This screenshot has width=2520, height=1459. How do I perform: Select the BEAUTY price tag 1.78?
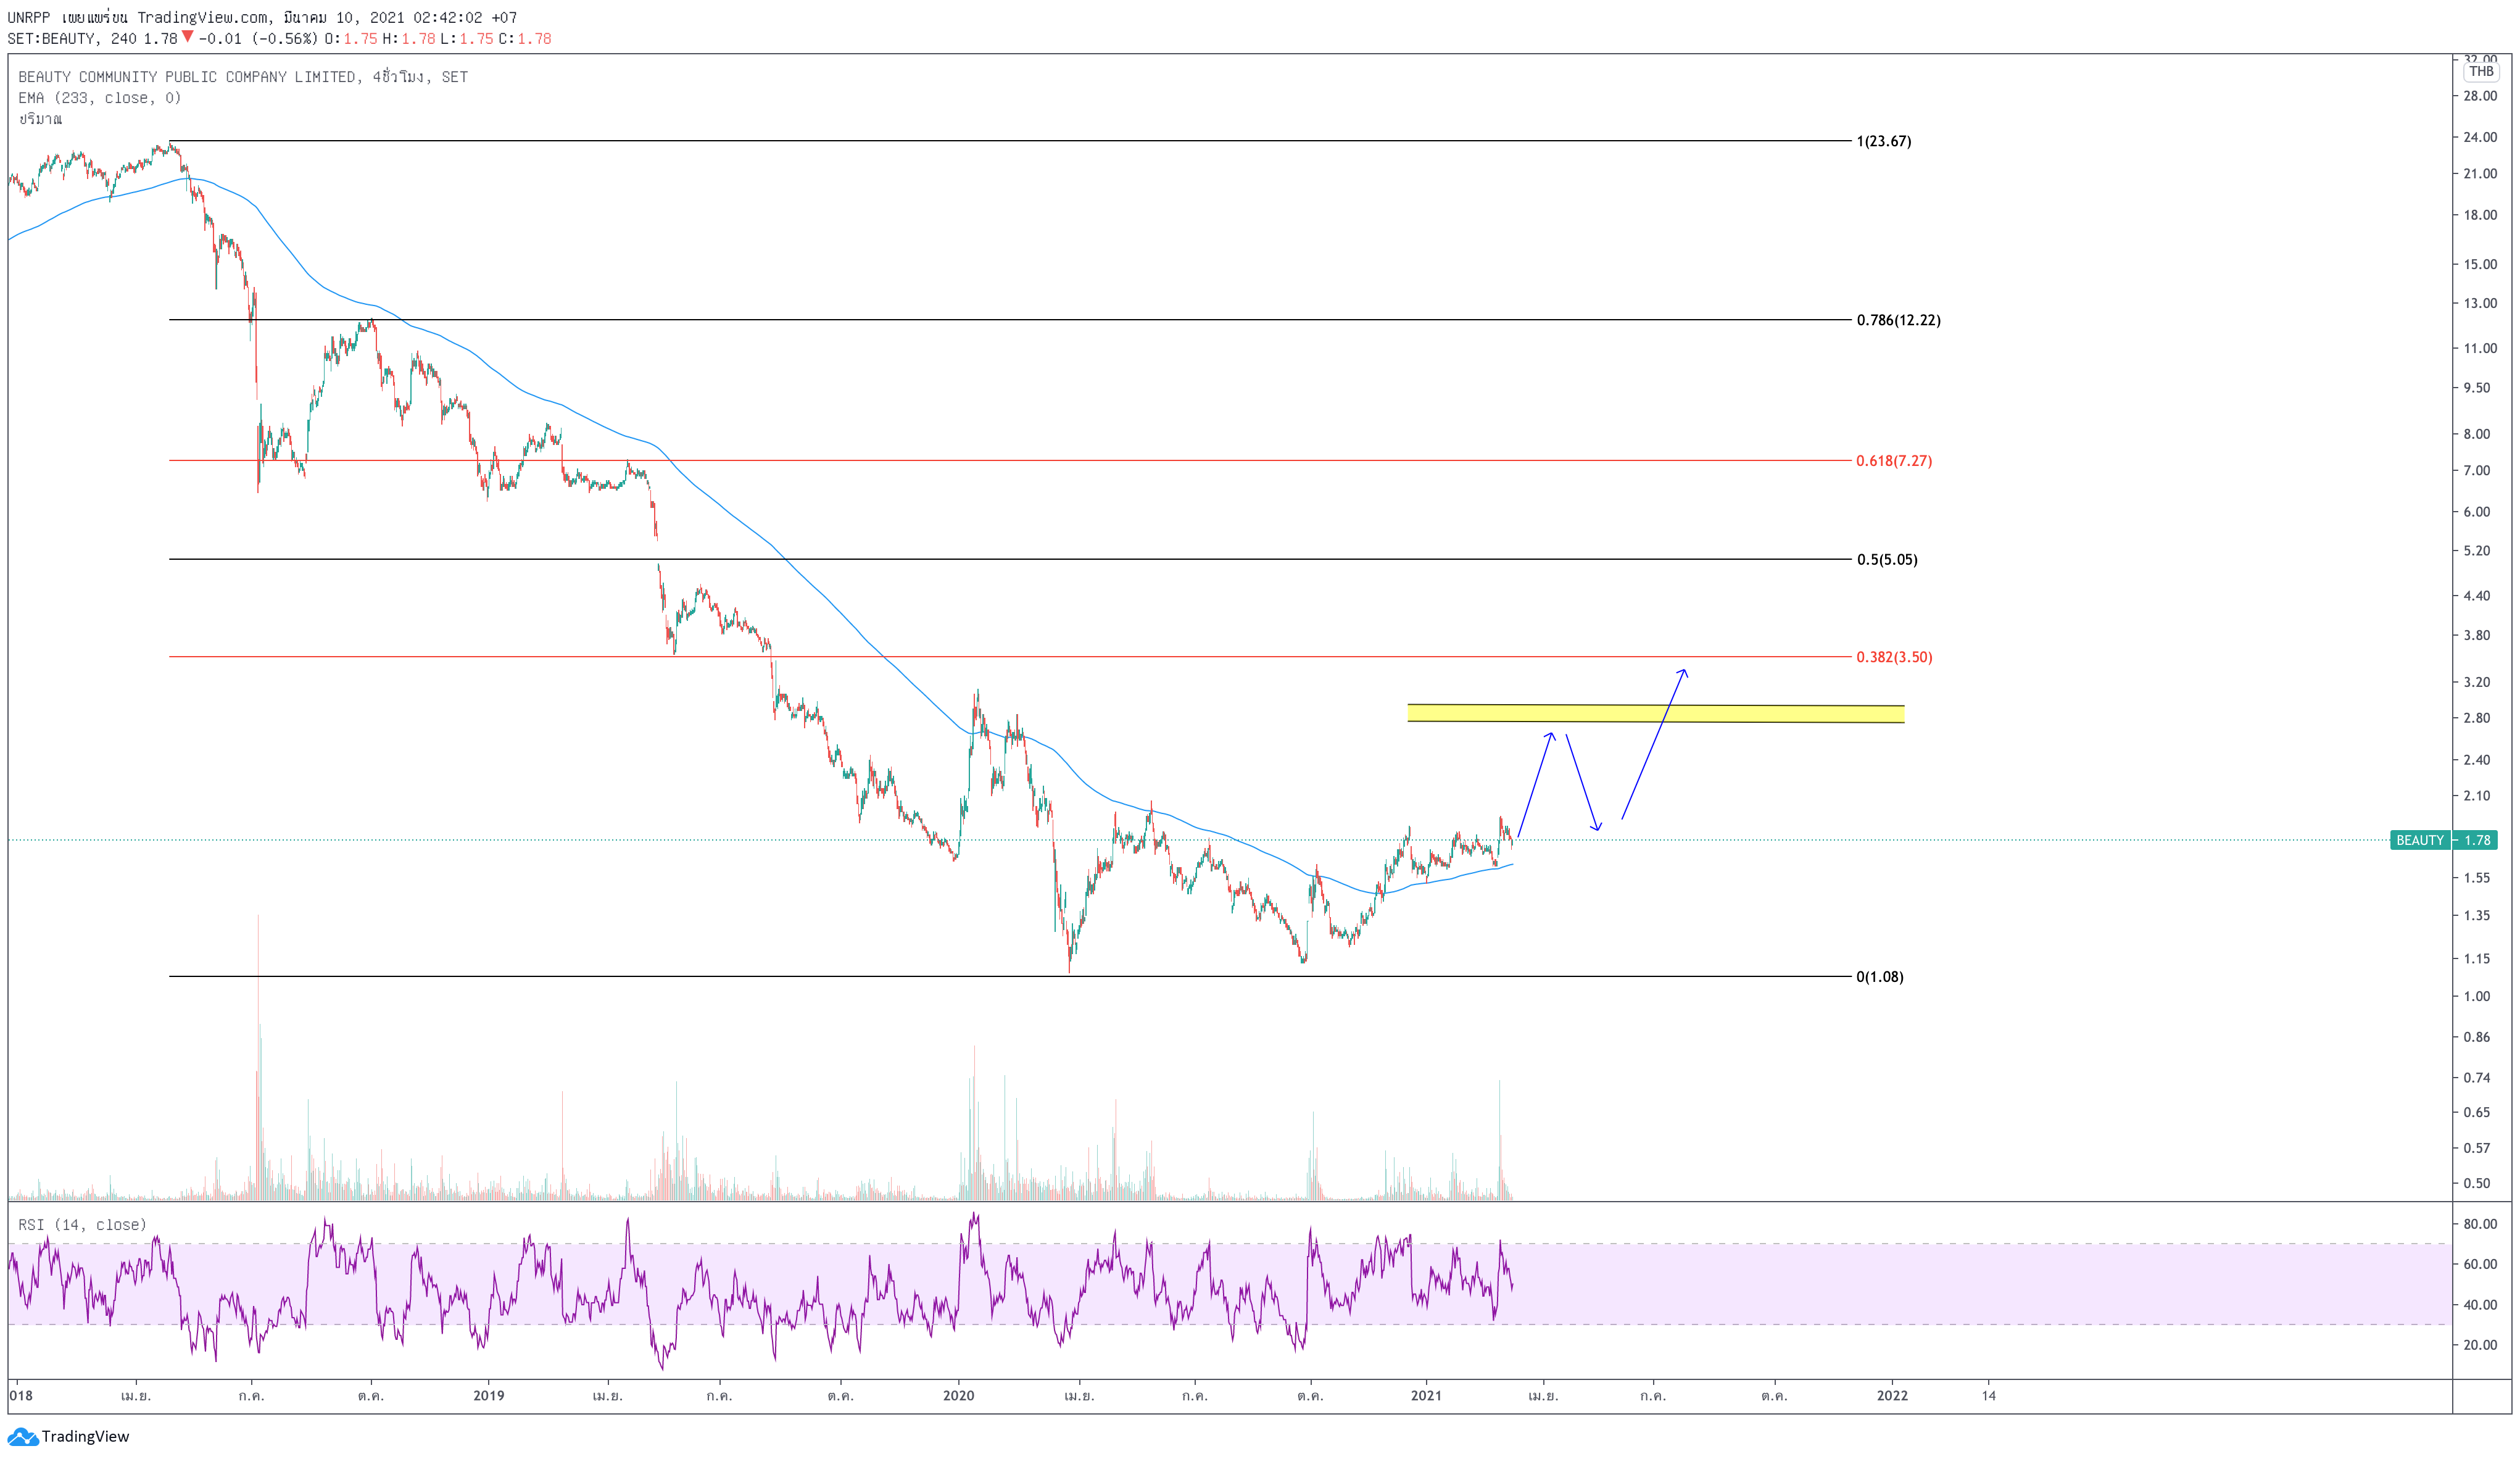click(x=2443, y=840)
